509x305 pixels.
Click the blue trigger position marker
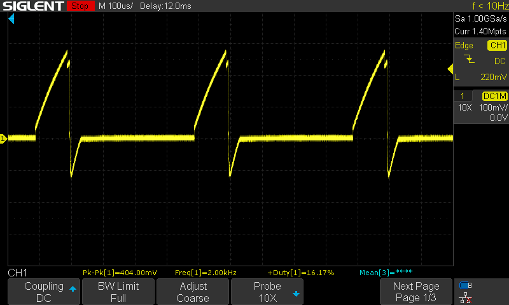pos(11,20)
